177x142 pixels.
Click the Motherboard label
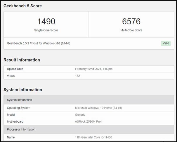tap(15, 121)
